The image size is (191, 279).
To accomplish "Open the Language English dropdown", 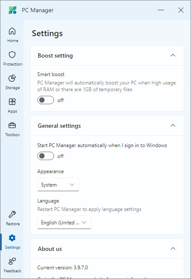I will [64, 222].
